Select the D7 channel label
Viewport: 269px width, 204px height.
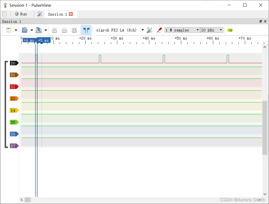(x=14, y=146)
